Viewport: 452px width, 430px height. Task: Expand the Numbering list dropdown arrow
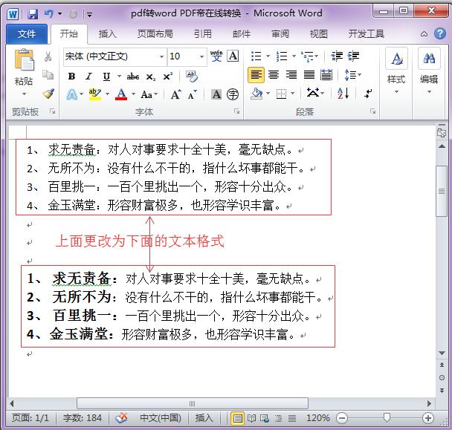point(294,56)
